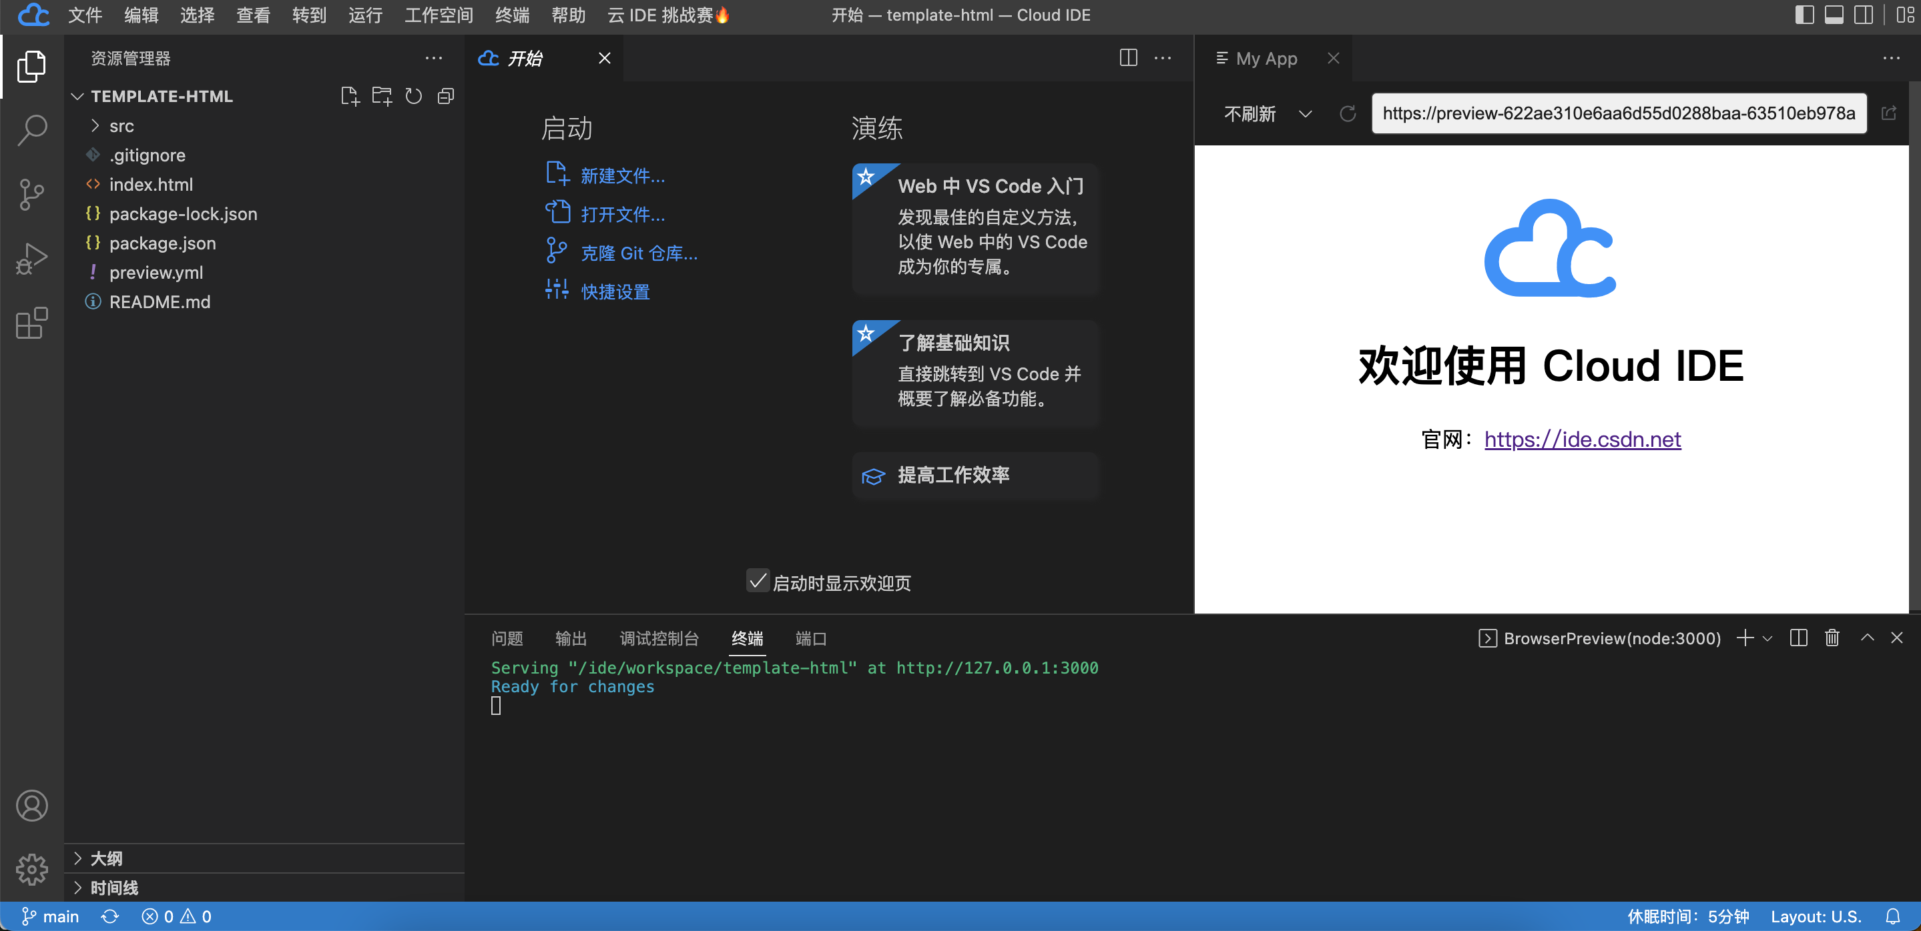Open the terminal launch profile dropdown arrow
1921x931 pixels.
[x=1767, y=638]
